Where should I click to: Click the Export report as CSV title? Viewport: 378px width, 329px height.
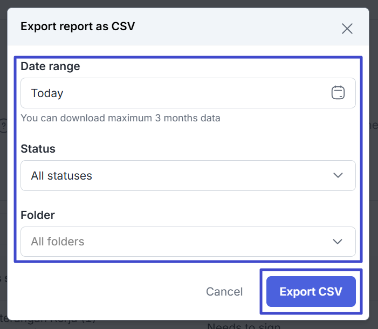[78, 26]
